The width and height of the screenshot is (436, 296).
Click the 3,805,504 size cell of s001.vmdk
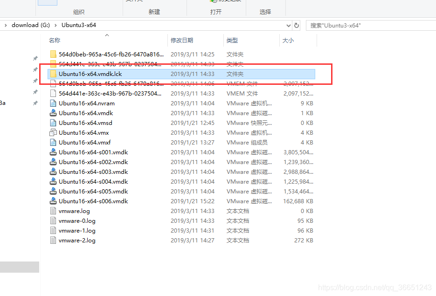(298, 152)
